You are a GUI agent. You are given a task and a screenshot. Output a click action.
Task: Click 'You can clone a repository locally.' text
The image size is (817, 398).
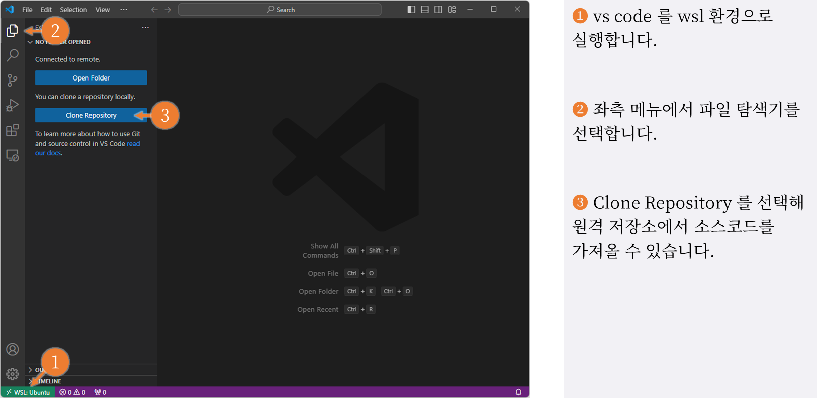pyautogui.click(x=85, y=97)
